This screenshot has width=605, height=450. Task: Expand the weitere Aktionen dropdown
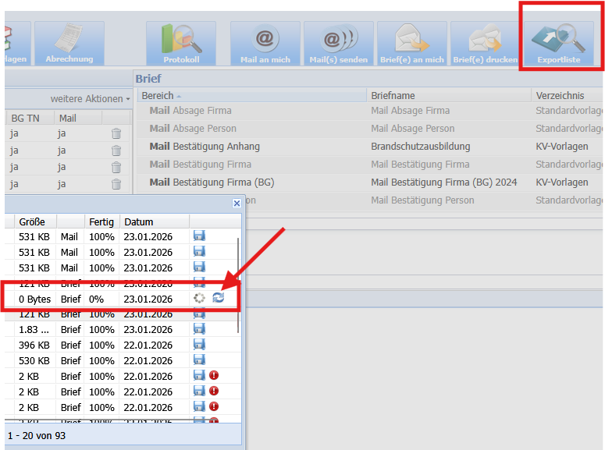pos(91,99)
